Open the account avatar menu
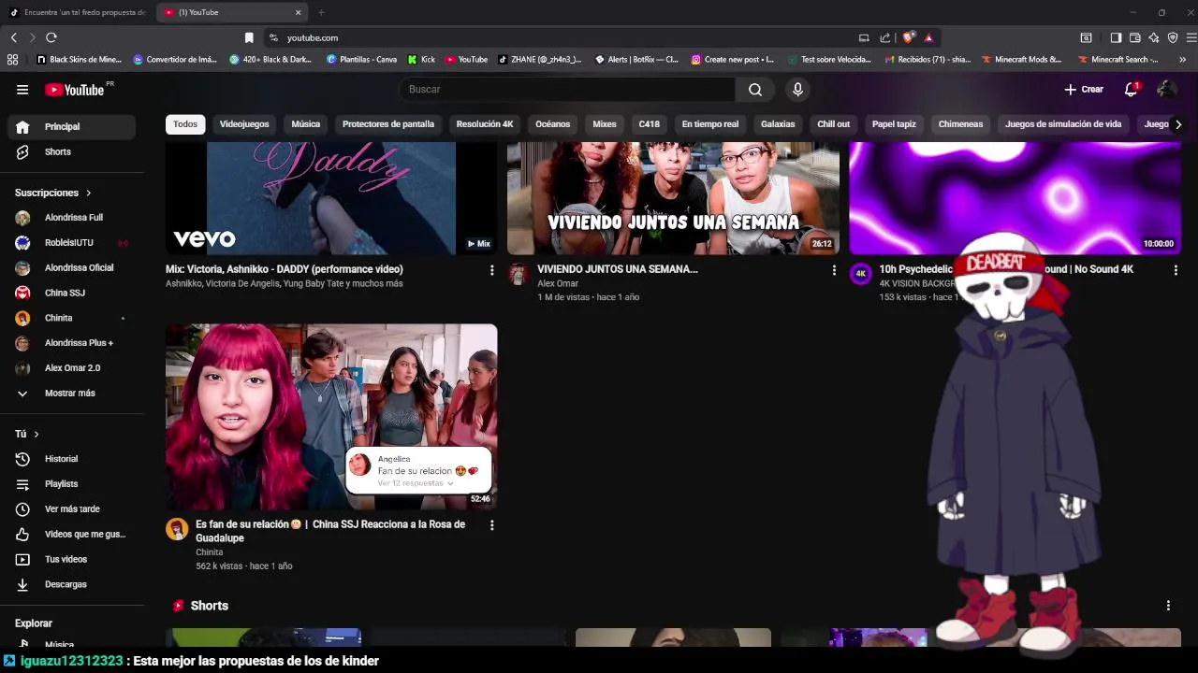Screen dimensions: 1198x673 click(x=1166, y=90)
